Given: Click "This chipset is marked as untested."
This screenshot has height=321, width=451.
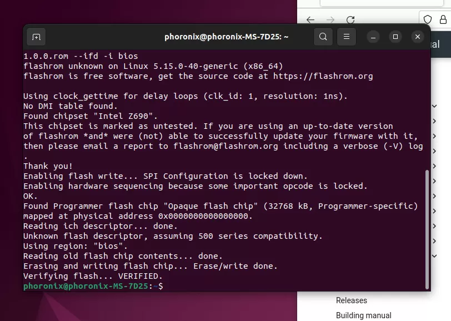Looking at the screenshot, I should click(x=111, y=126).
